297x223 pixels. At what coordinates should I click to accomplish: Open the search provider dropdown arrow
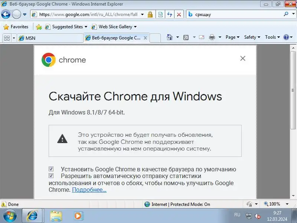coord(293,14)
